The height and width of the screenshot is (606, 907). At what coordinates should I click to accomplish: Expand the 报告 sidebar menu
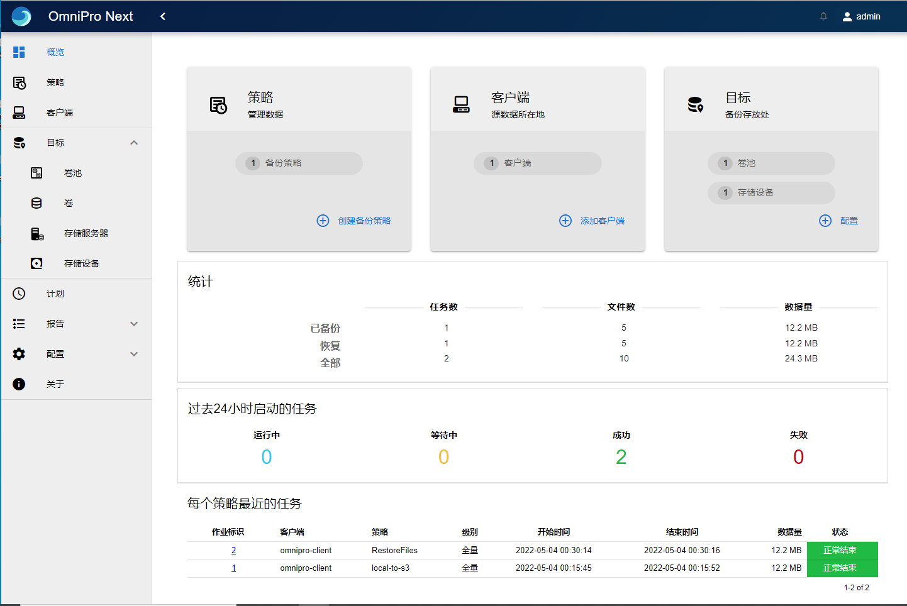click(x=134, y=324)
